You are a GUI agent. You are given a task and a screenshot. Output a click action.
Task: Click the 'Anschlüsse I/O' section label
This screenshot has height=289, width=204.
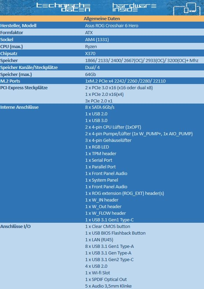[x=15, y=227]
